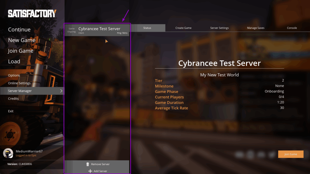310x174 pixels.
Task: Open Options from the sidebar
Action: point(13,75)
